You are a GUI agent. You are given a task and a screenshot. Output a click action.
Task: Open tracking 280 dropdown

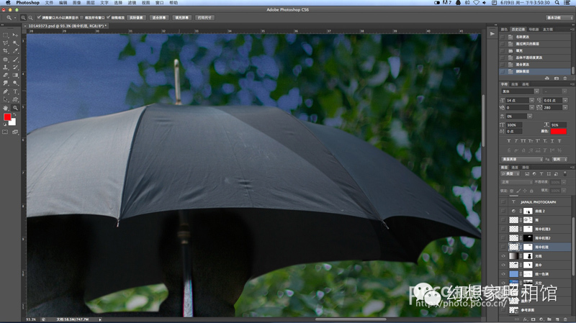(x=565, y=107)
